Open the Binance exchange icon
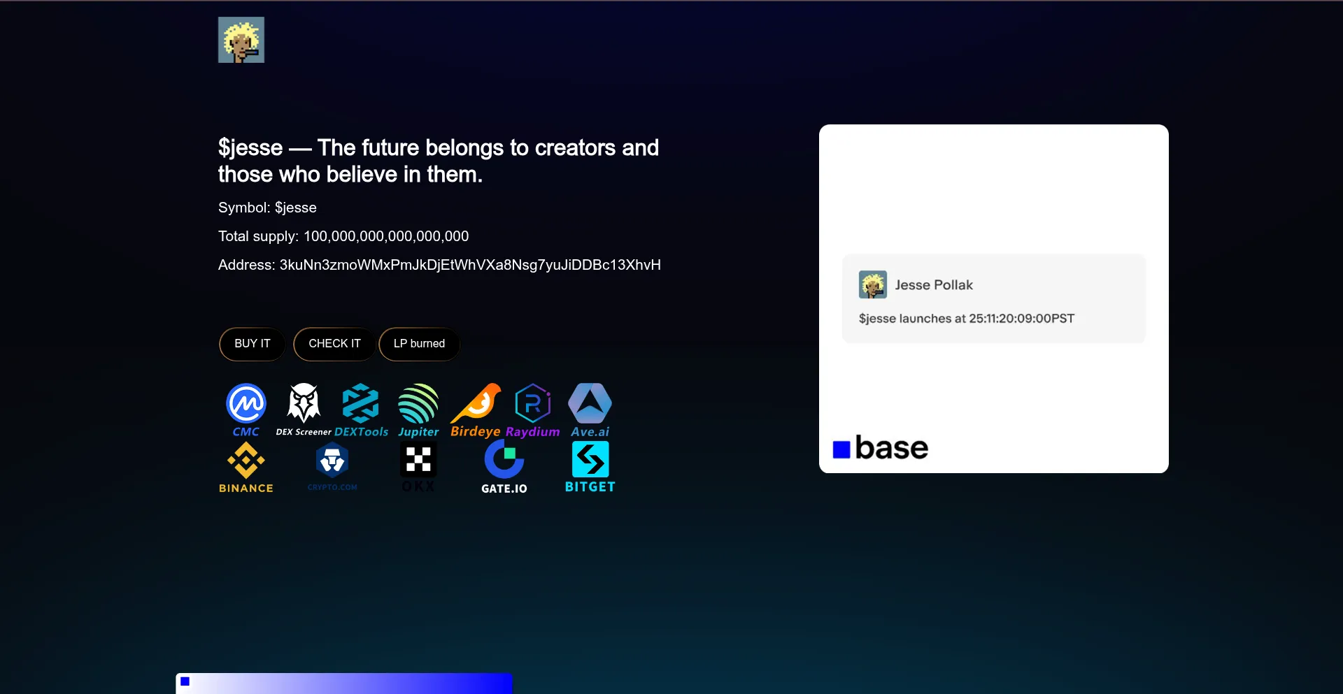 pyautogui.click(x=246, y=468)
